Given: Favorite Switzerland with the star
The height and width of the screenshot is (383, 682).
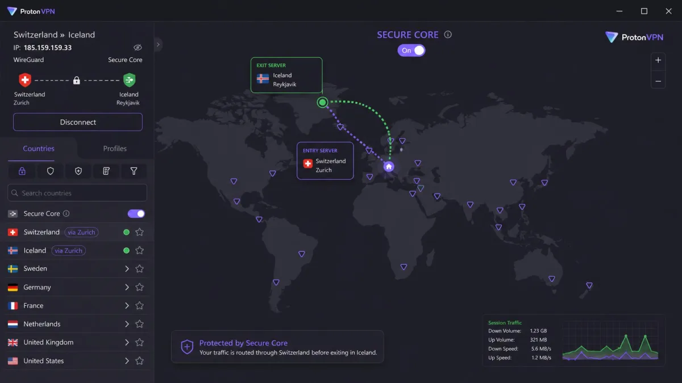Looking at the screenshot, I should click(x=139, y=232).
